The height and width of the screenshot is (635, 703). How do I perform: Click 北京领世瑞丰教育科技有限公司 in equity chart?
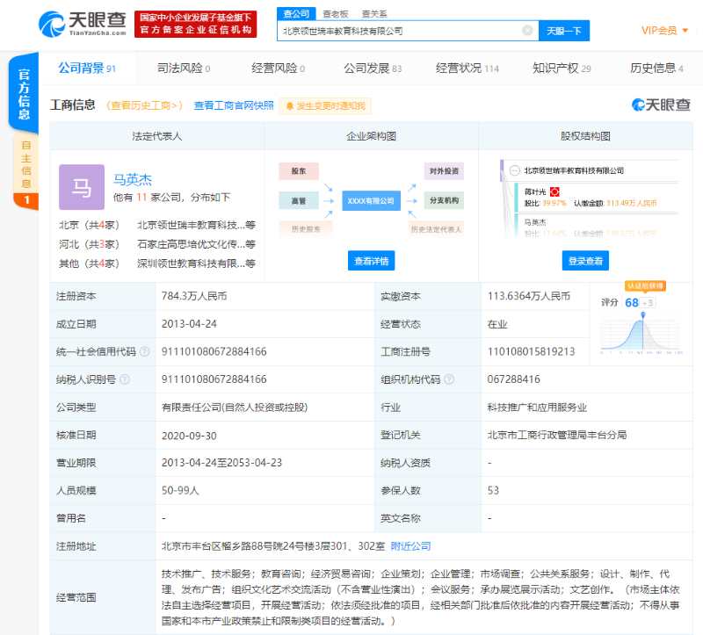click(x=574, y=170)
